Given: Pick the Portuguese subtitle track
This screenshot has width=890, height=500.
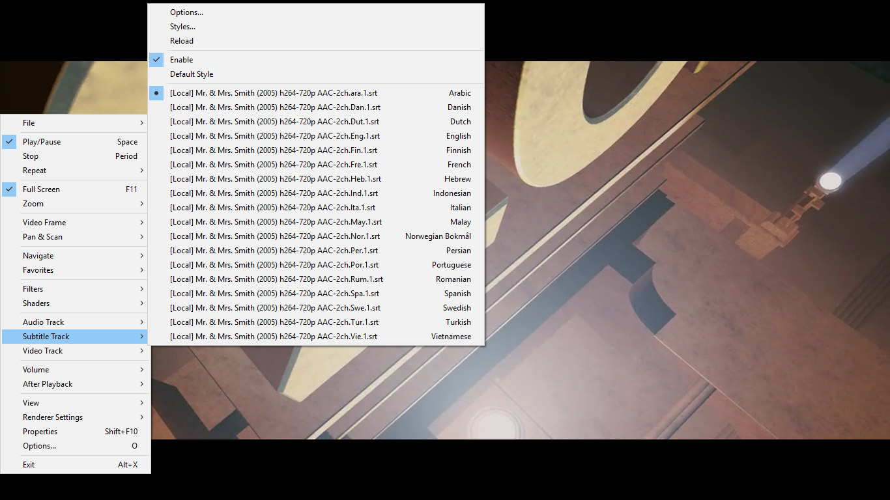Looking at the screenshot, I should (316, 265).
